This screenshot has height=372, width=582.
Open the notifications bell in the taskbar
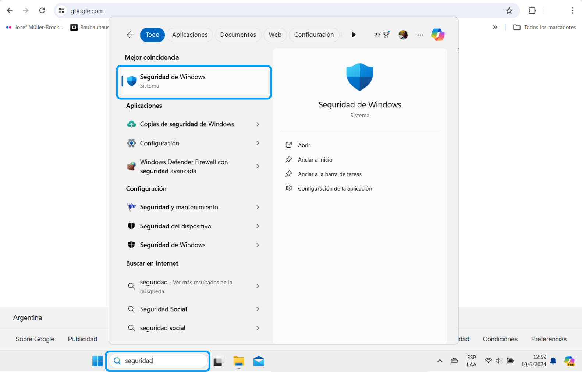point(553,361)
